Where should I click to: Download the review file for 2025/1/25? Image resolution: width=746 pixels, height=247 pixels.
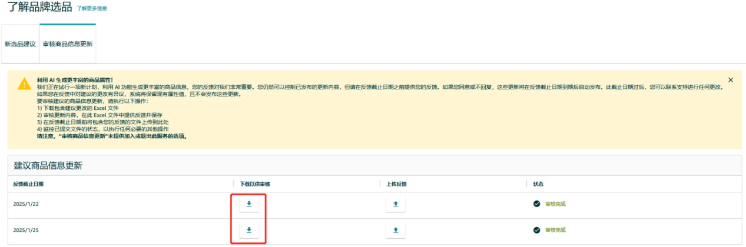point(248,230)
